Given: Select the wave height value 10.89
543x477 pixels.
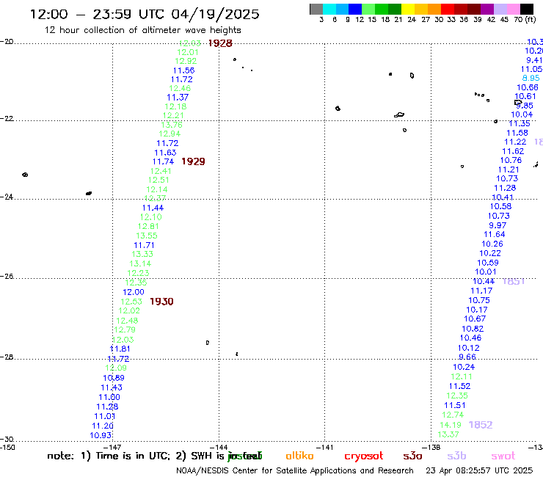Looking at the screenshot, I should coord(114,378).
